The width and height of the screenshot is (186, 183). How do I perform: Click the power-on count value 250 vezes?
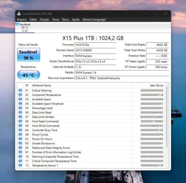157,61
